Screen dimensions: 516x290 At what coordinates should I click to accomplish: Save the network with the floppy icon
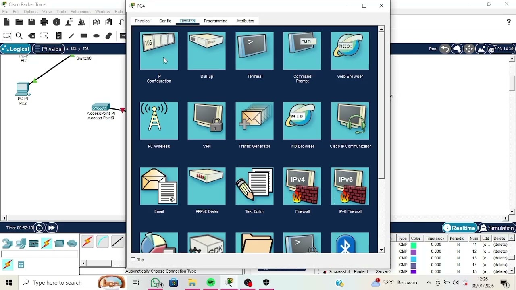tap(31, 22)
